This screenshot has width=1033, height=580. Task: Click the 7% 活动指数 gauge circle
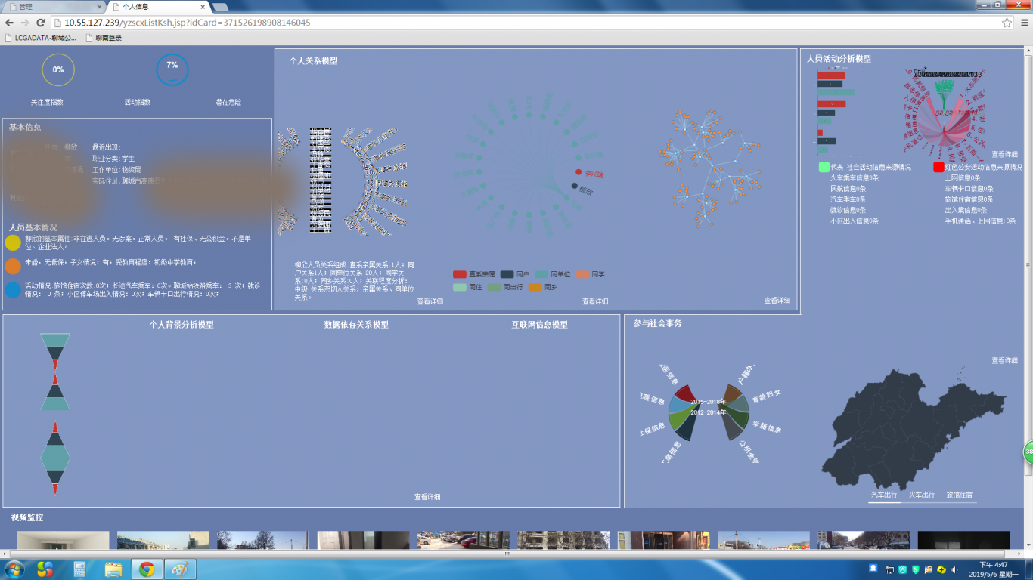172,69
